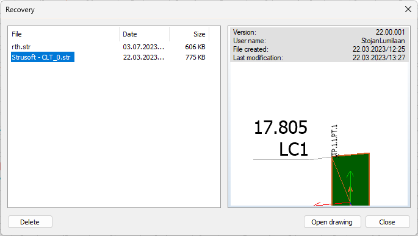Click the Delete button
Viewport: 418px width, 236px height.
pos(30,222)
